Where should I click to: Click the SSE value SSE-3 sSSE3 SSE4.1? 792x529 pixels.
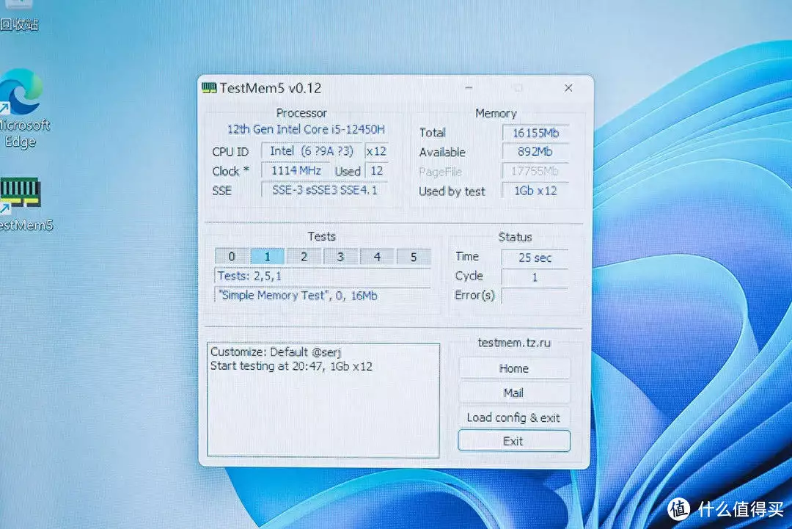click(324, 190)
